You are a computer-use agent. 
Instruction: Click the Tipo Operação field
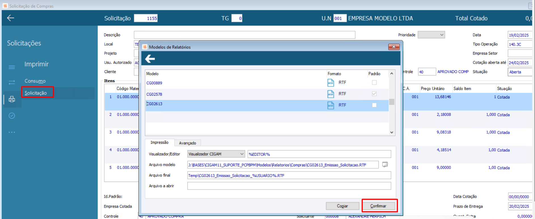pos(520,44)
